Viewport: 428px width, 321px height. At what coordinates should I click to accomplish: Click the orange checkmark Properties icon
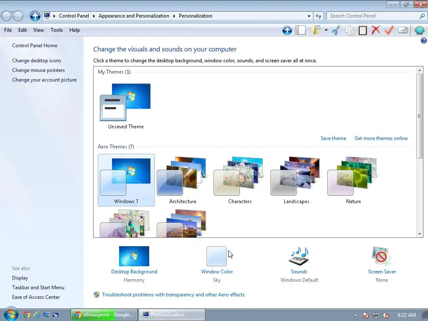tap(389, 30)
